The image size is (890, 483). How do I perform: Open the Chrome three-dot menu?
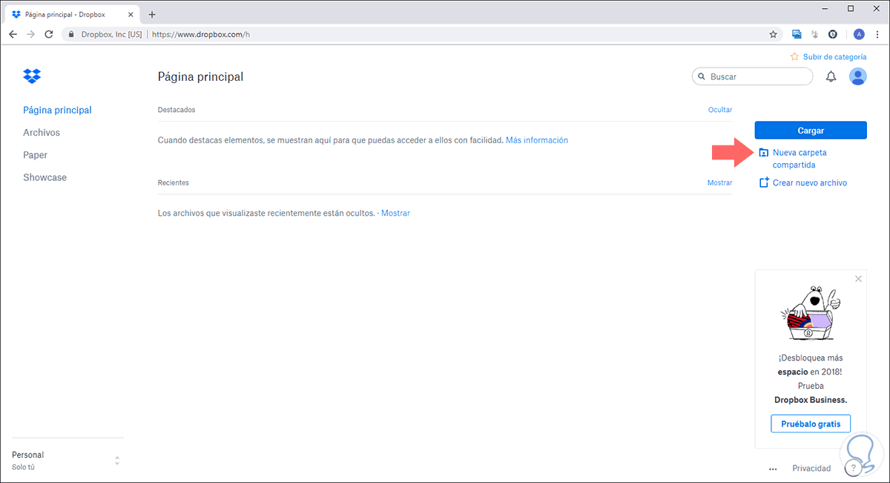[x=877, y=34]
